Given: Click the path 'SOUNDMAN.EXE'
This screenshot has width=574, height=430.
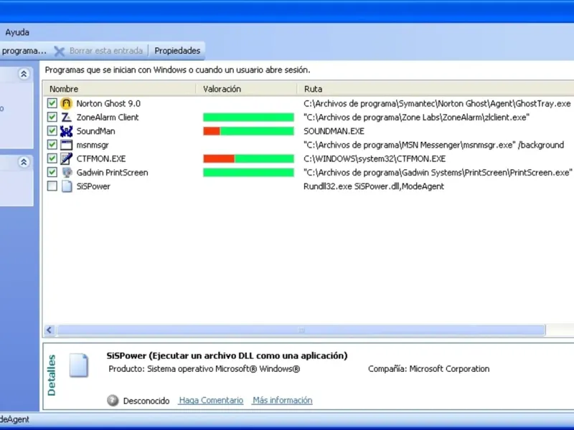Looking at the screenshot, I should coord(334,131).
